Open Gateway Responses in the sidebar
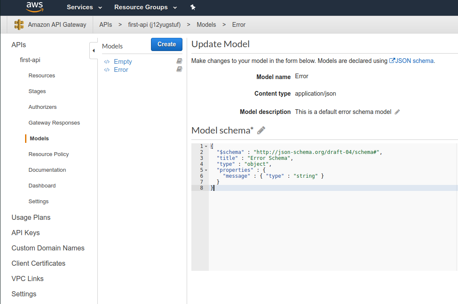 click(x=54, y=123)
